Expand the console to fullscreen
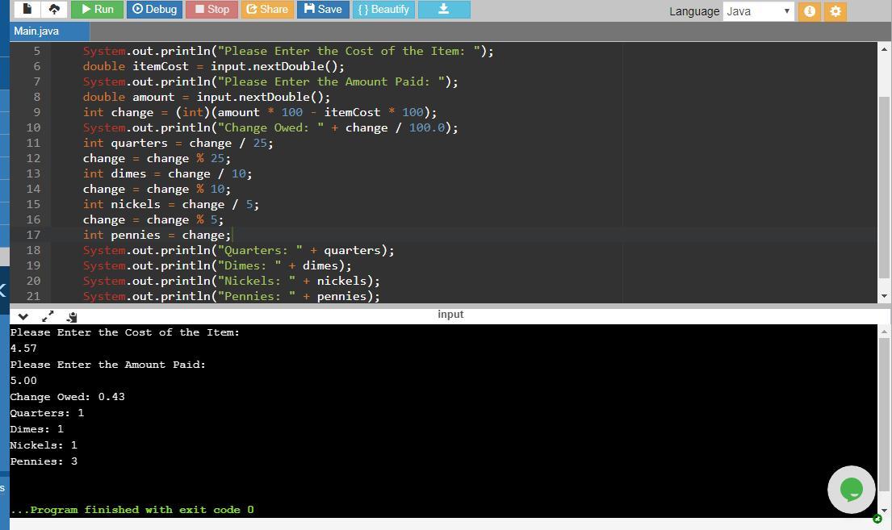892x530 pixels. [x=48, y=316]
